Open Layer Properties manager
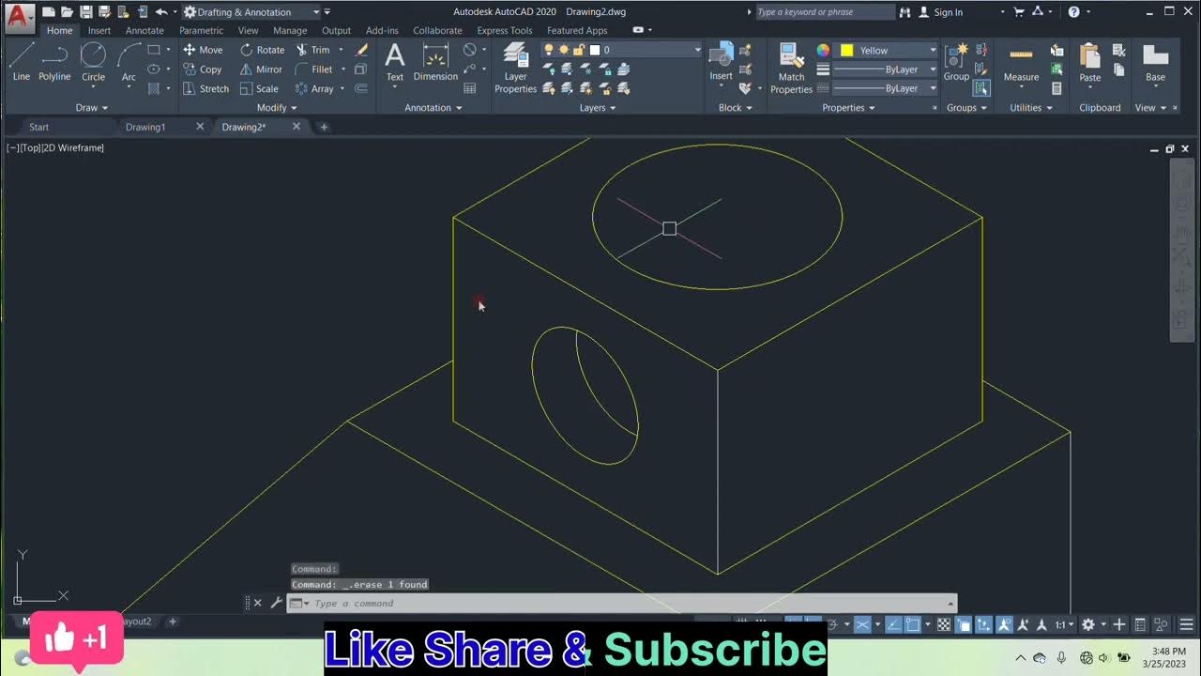 click(x=515, y=68)
